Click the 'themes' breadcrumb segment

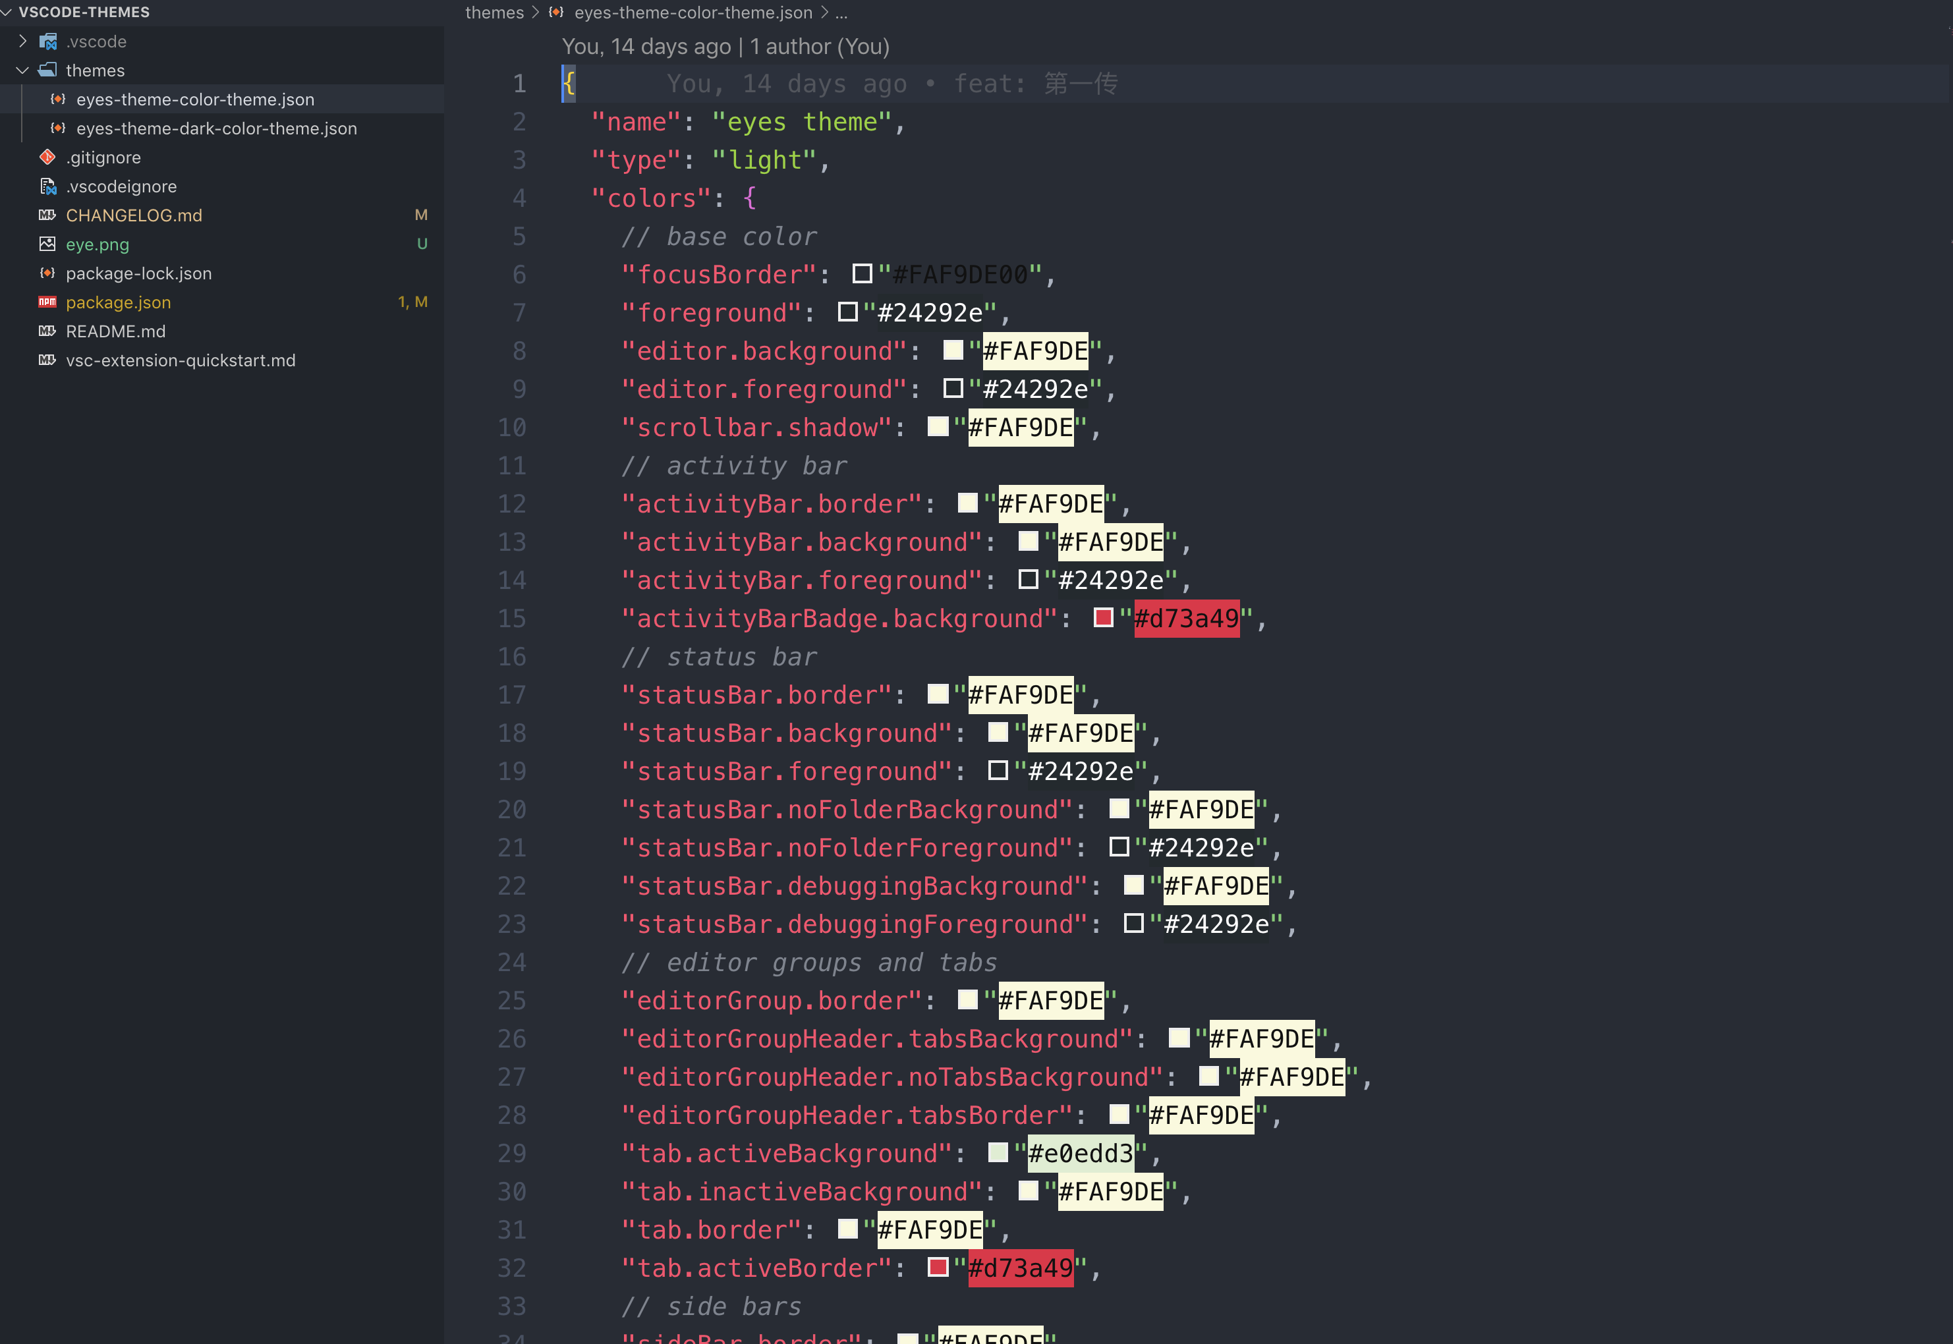494,13
